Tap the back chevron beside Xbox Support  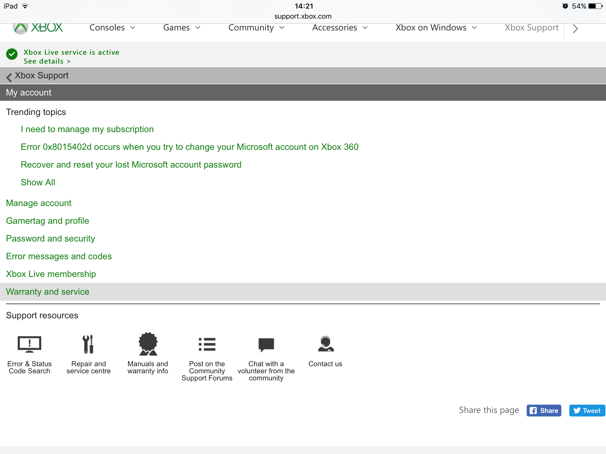9,77
